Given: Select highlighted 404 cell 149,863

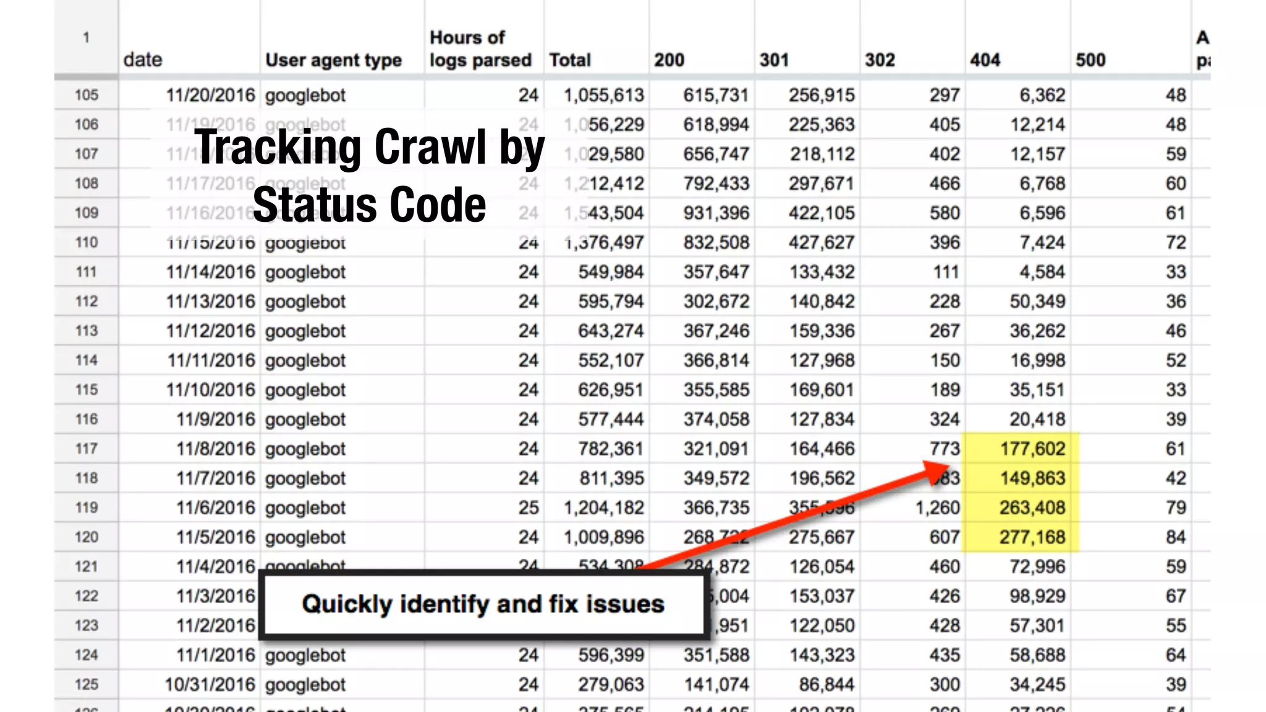Looking at the screenshot, I should [1017, 478].
